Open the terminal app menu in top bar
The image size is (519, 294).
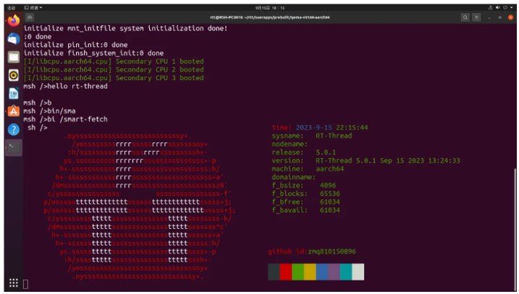pyautogui.click(x=33, y=8)
